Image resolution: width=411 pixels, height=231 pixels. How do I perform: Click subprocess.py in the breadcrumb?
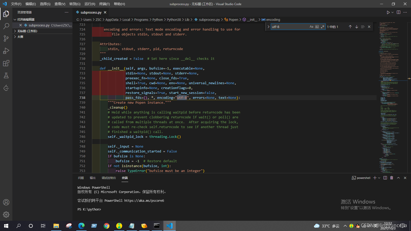point(209,20)
